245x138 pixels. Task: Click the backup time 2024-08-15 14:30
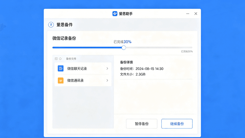click(x=149, y=69)
